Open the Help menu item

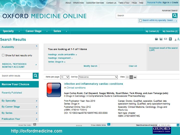141,3
